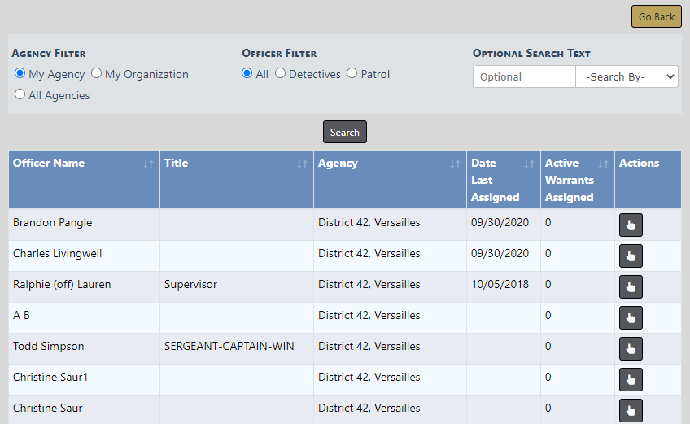
Task: Open the Search By dropdown
Action: point(627,76)
